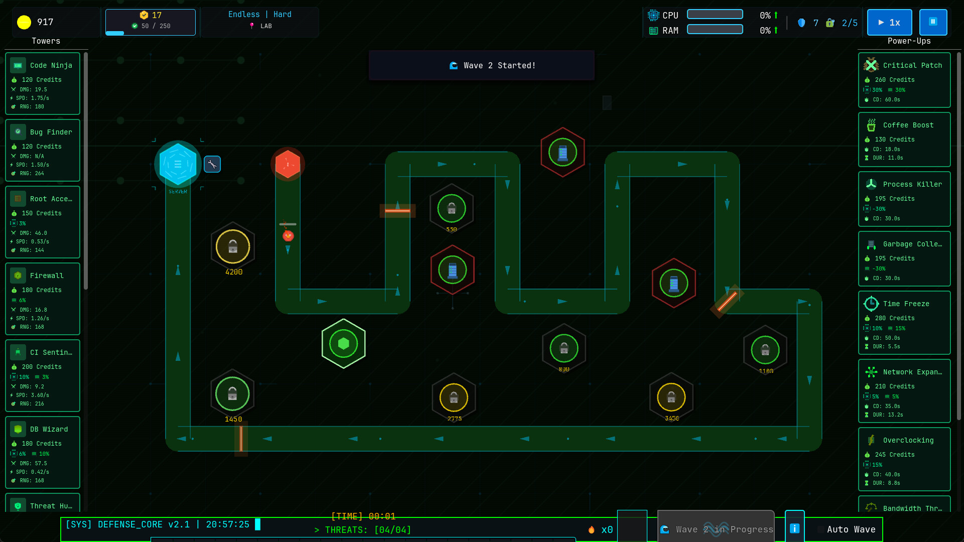Screen dimensions: 964x542
Task: Click the CPU usage bar
Action: (715, 14)
